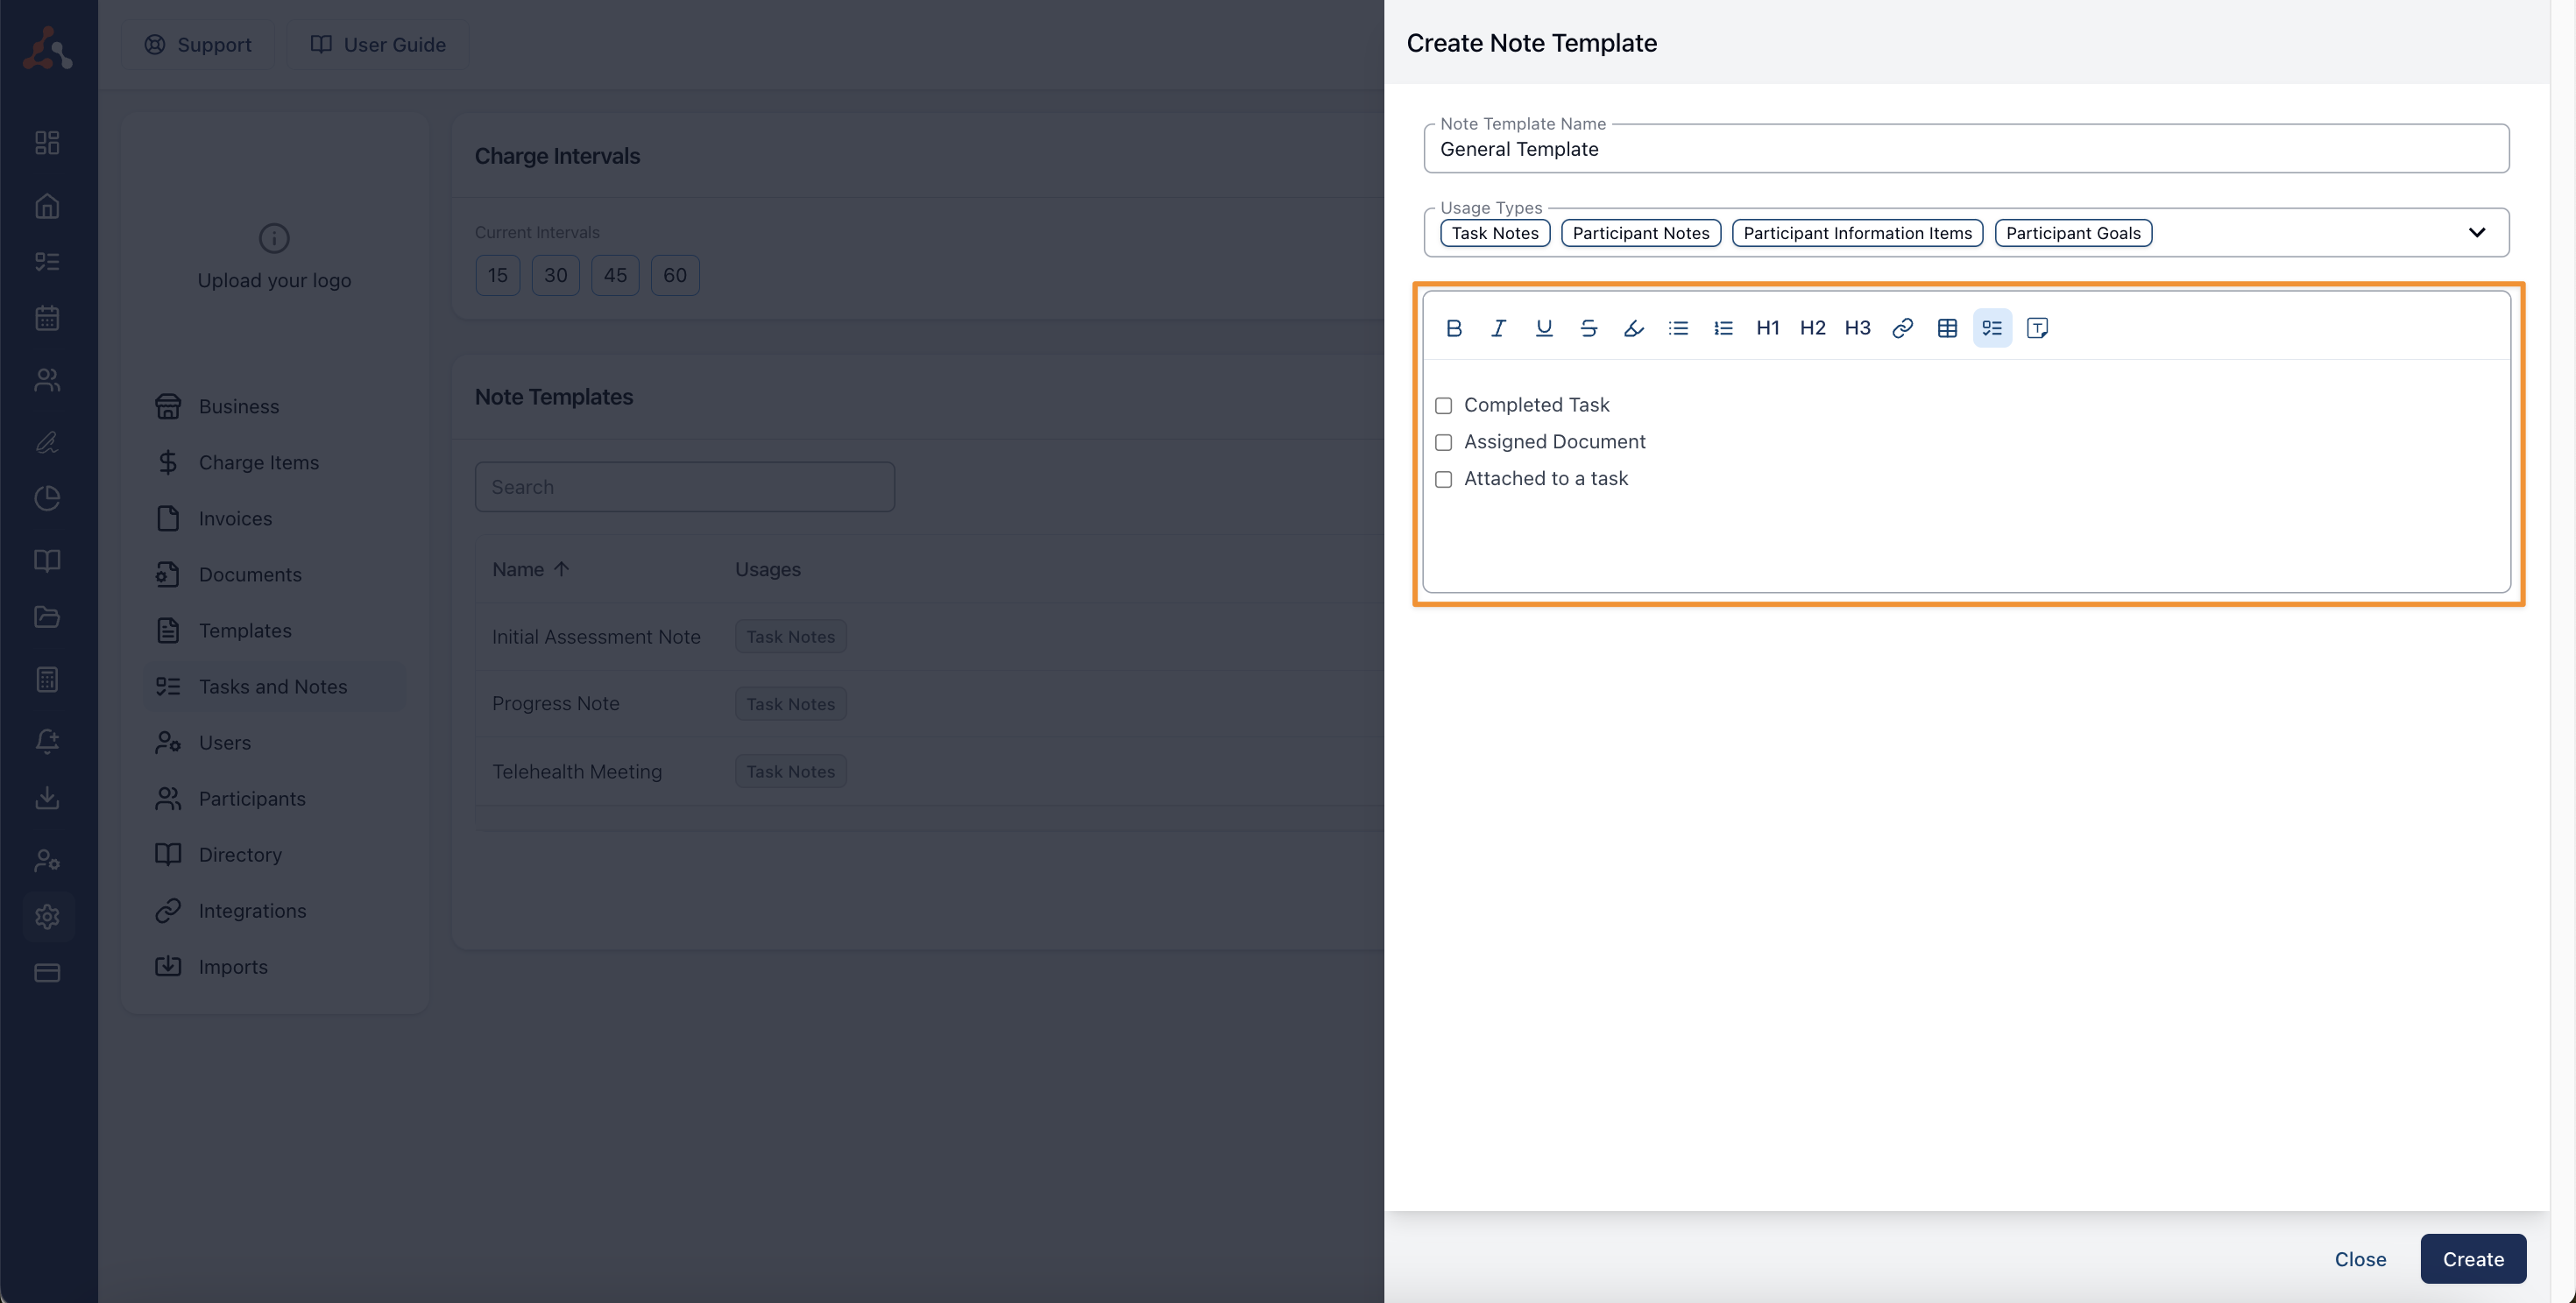Open Invoices settings
This screenshot has height=1303, width=2576.
click(x=275, y=518)
